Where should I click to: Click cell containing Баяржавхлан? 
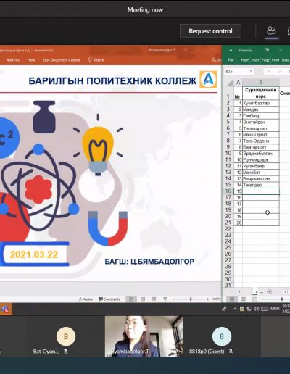(x=261, y=178)
